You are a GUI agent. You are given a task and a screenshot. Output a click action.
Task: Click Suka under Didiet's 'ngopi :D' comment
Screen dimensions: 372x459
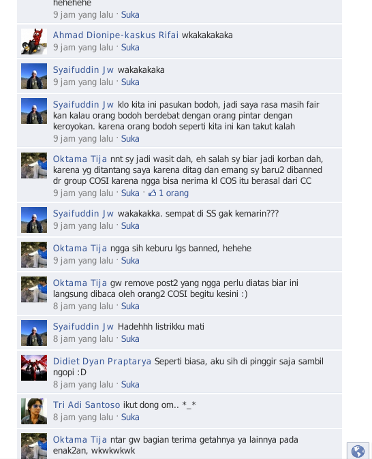point(130,384)
